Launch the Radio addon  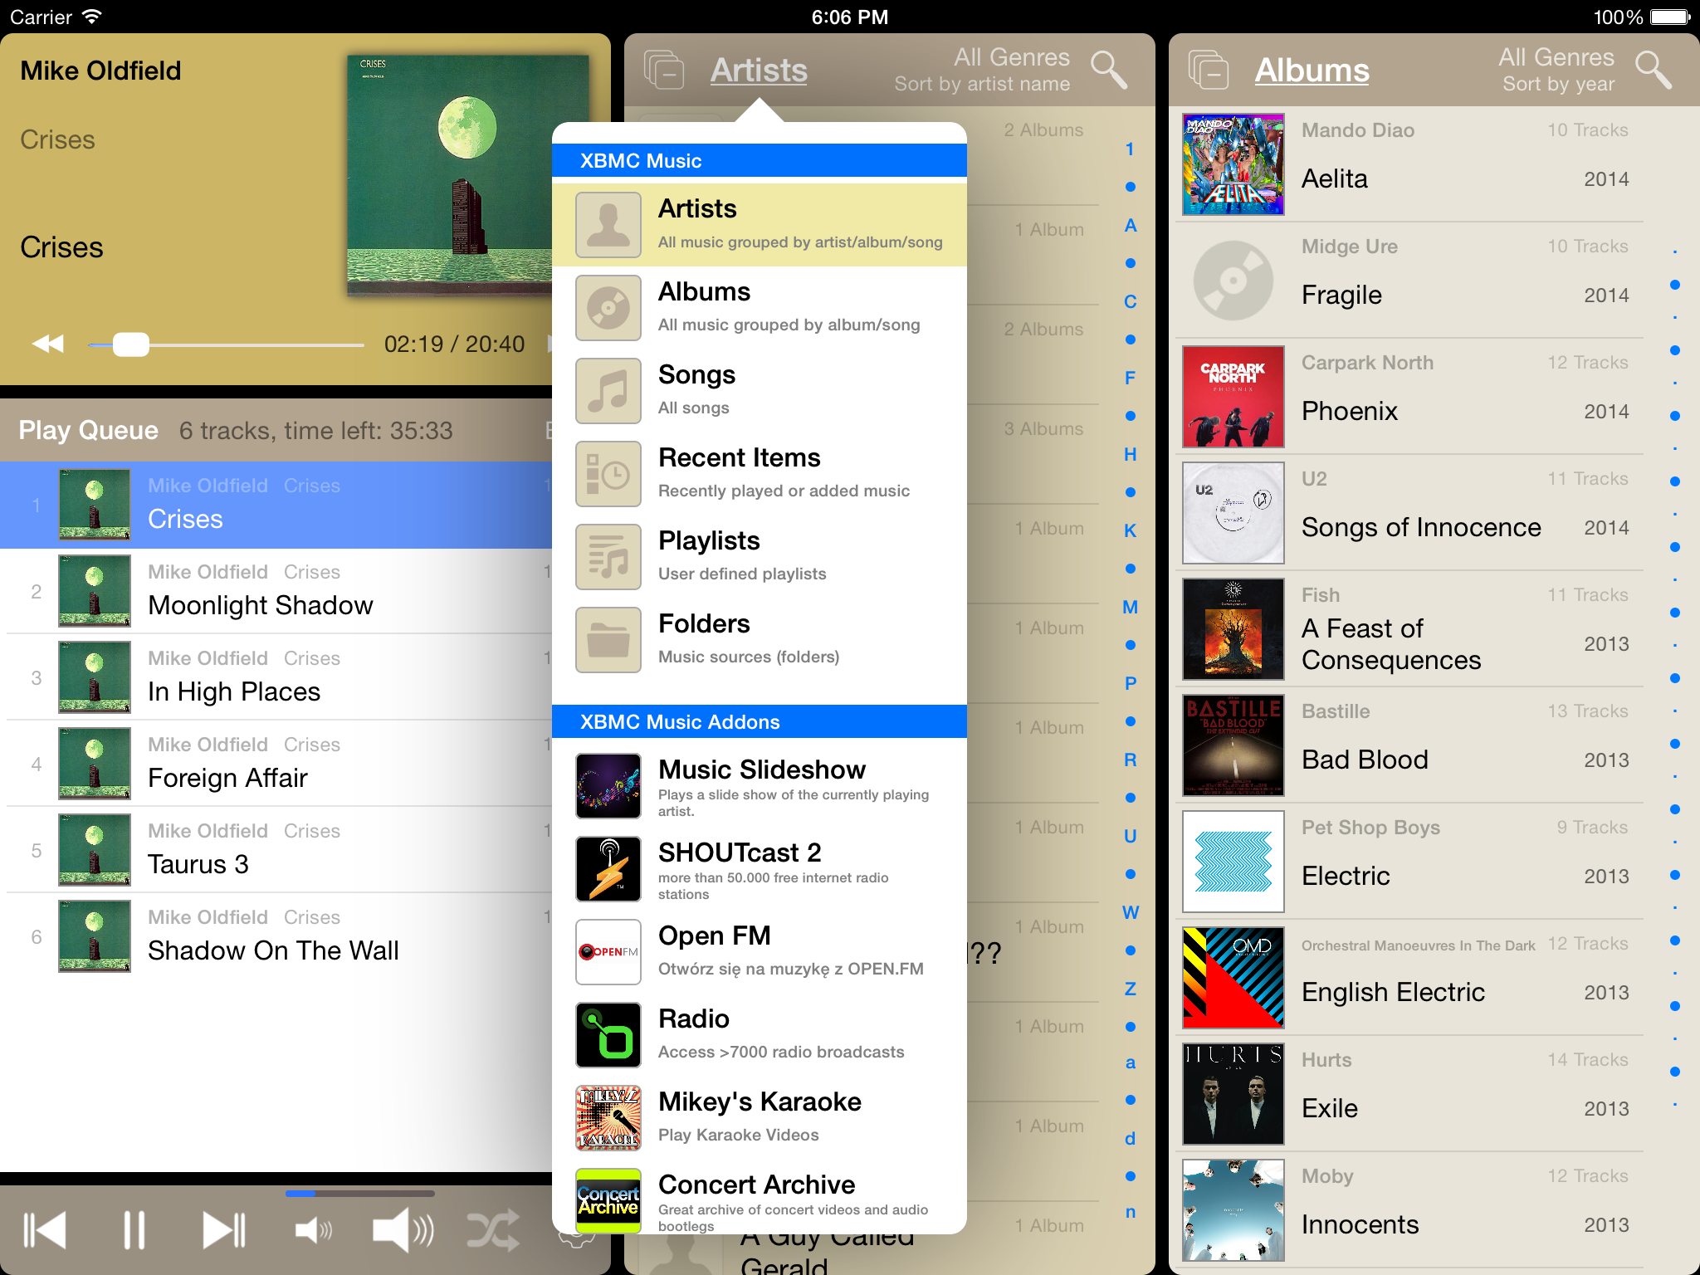pos(760,1035)
